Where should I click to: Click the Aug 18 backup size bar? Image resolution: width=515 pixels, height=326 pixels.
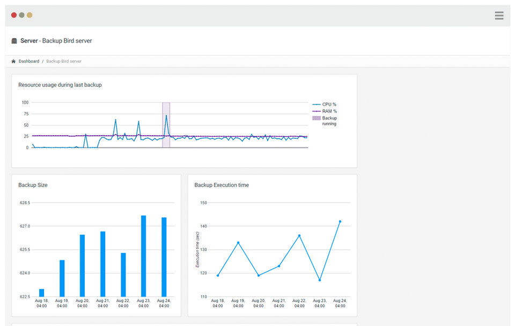pos(42,293)
